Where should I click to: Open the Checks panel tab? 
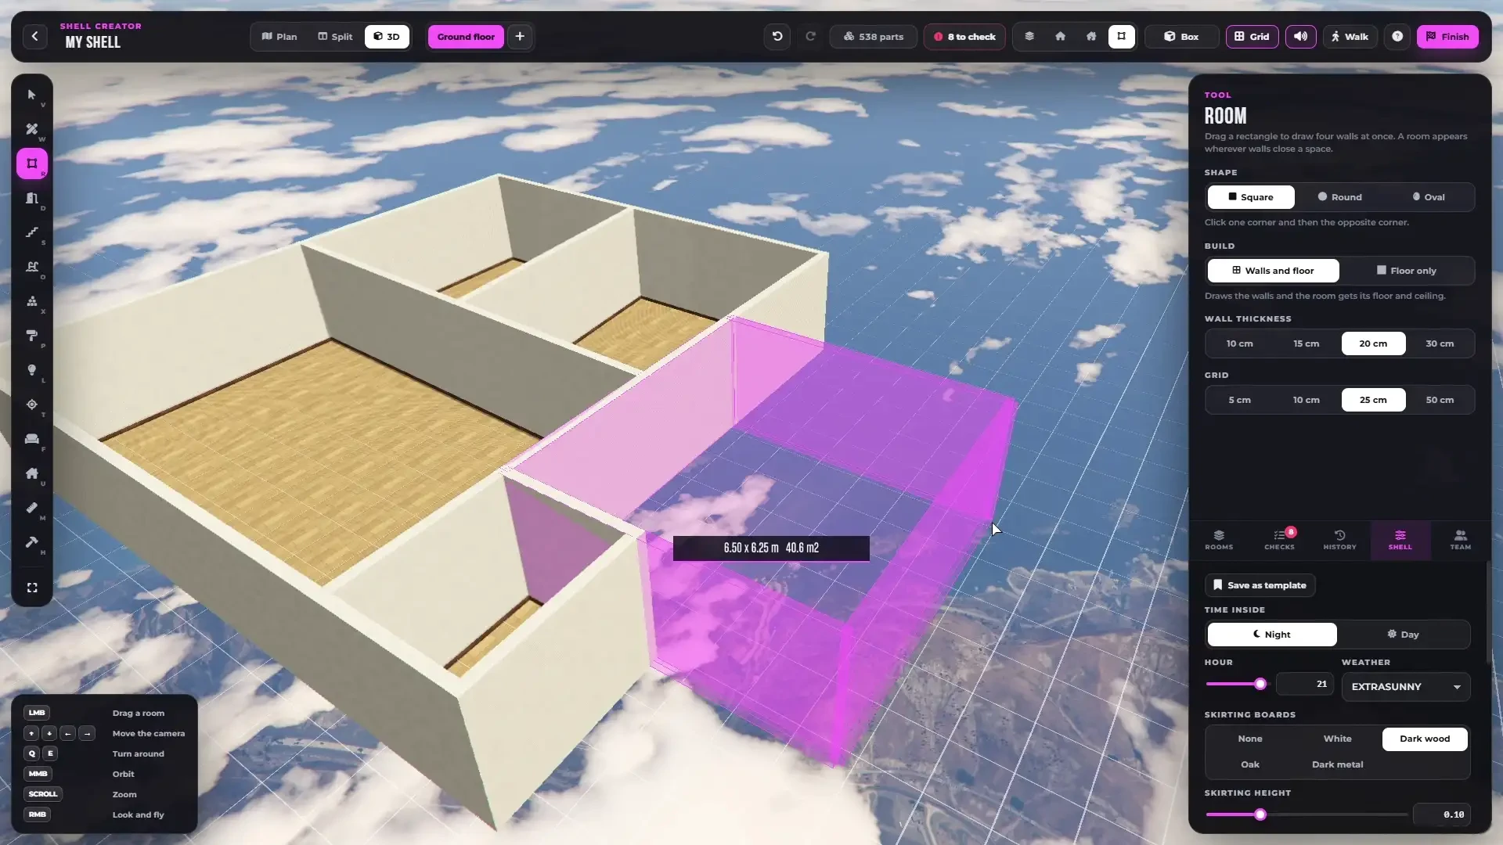tap(1279, 540)
